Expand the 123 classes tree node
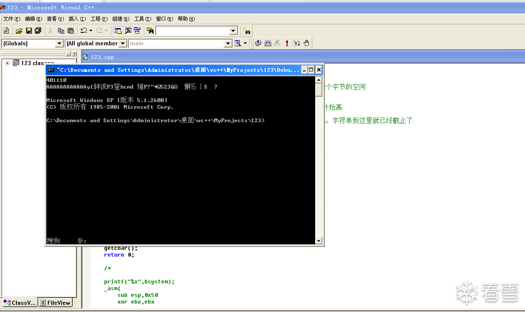The image size is (525, 312). [7, 63]
